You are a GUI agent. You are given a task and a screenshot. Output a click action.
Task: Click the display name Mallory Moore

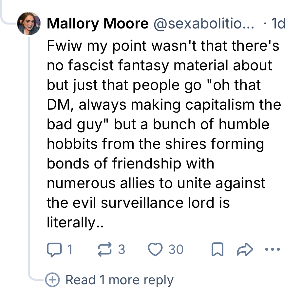coord(97,24)
